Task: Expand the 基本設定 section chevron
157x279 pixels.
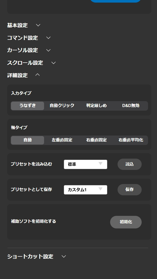Action: [38, 25]
